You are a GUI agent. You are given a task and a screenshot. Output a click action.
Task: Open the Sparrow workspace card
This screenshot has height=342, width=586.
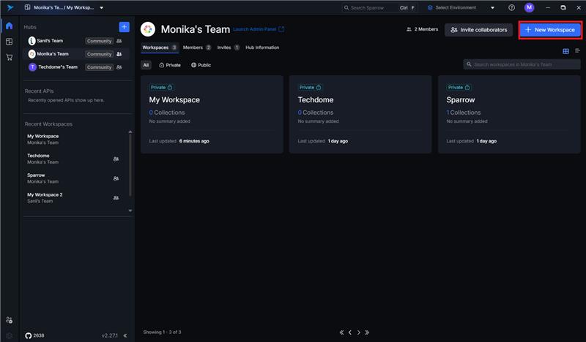[x=509, y=115]
